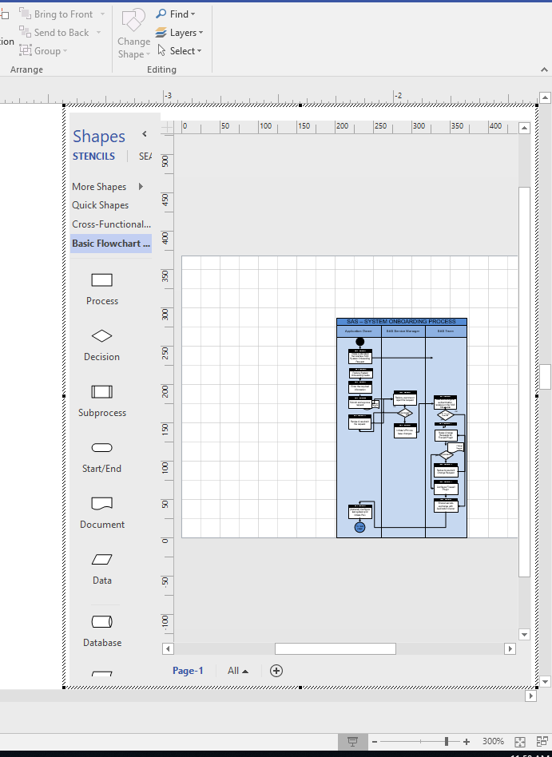Switch to the SEARCH tab in Shapes
The height and width of the screenshot is (757, 552).
145,156
